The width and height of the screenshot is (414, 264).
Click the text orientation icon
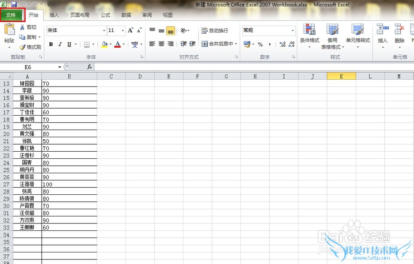pos(183,31)
